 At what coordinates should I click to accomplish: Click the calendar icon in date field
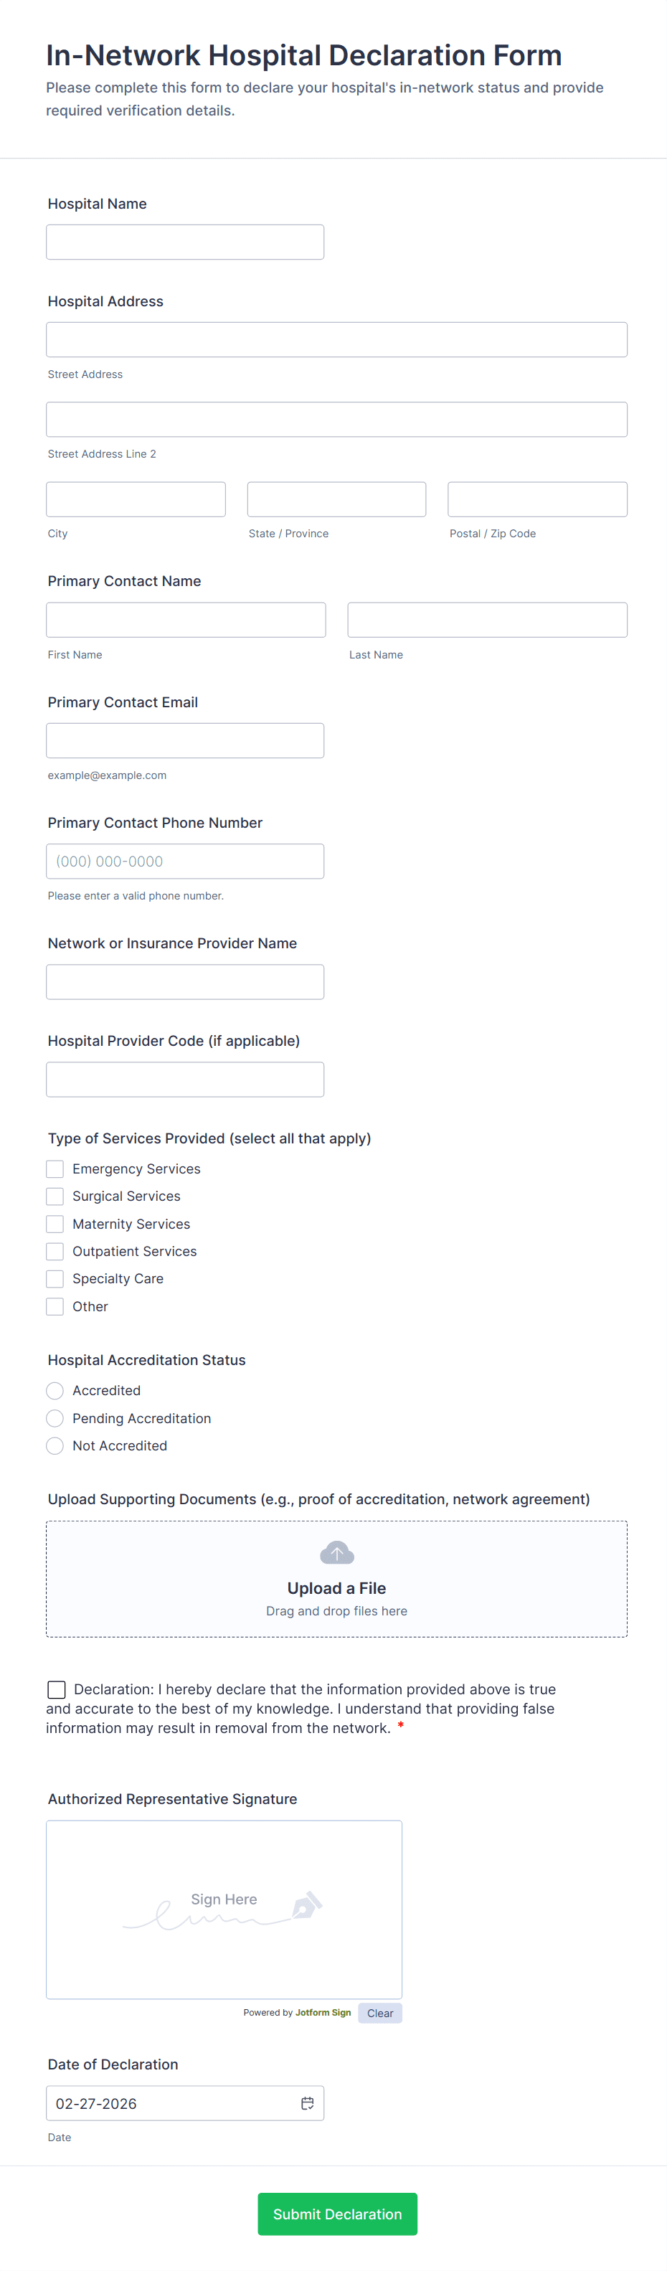pos(308,2102)
